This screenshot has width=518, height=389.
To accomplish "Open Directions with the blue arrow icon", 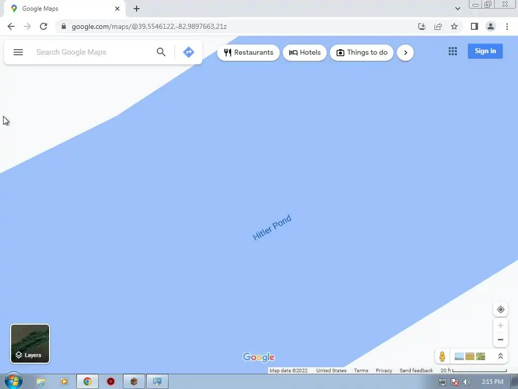I will (189, 52).
